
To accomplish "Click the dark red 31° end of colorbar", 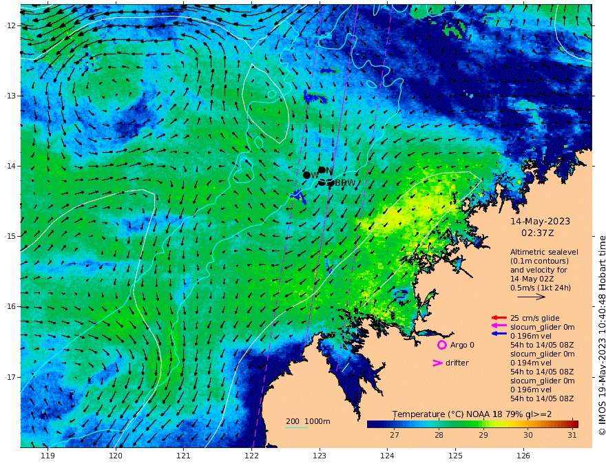I will [x=574, y=424].
